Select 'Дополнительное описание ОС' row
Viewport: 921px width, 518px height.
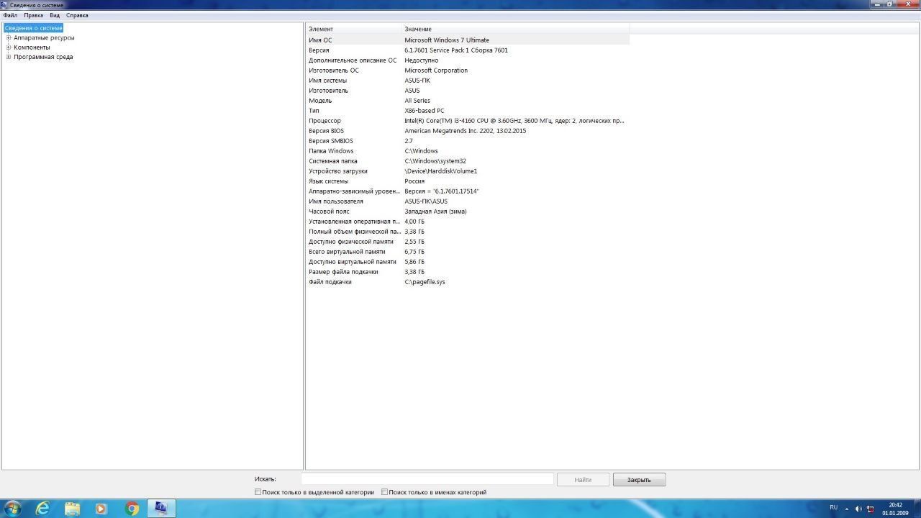click(468, 60)
